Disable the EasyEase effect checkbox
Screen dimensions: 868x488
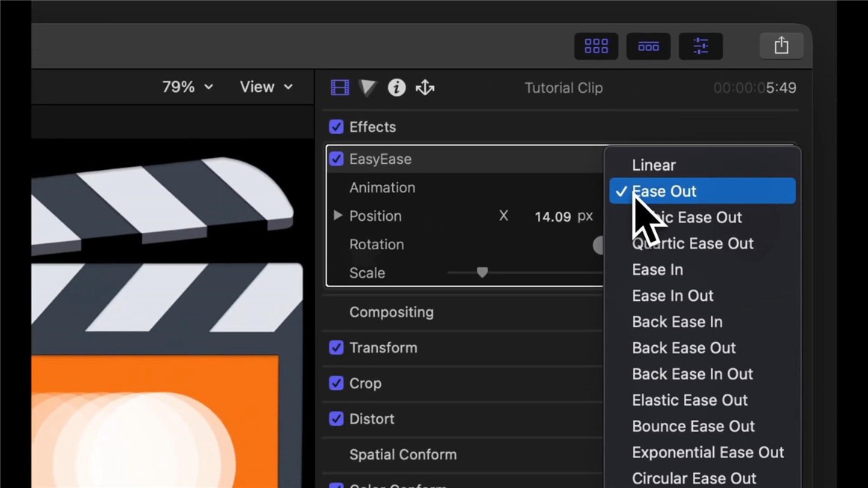coord(337,159)
